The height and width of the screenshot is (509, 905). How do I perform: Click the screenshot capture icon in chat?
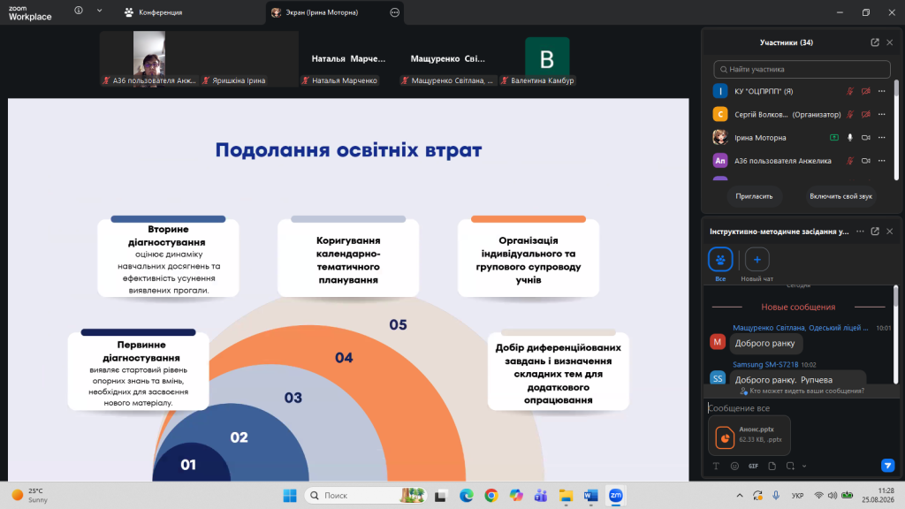click(x=790, y=466)
